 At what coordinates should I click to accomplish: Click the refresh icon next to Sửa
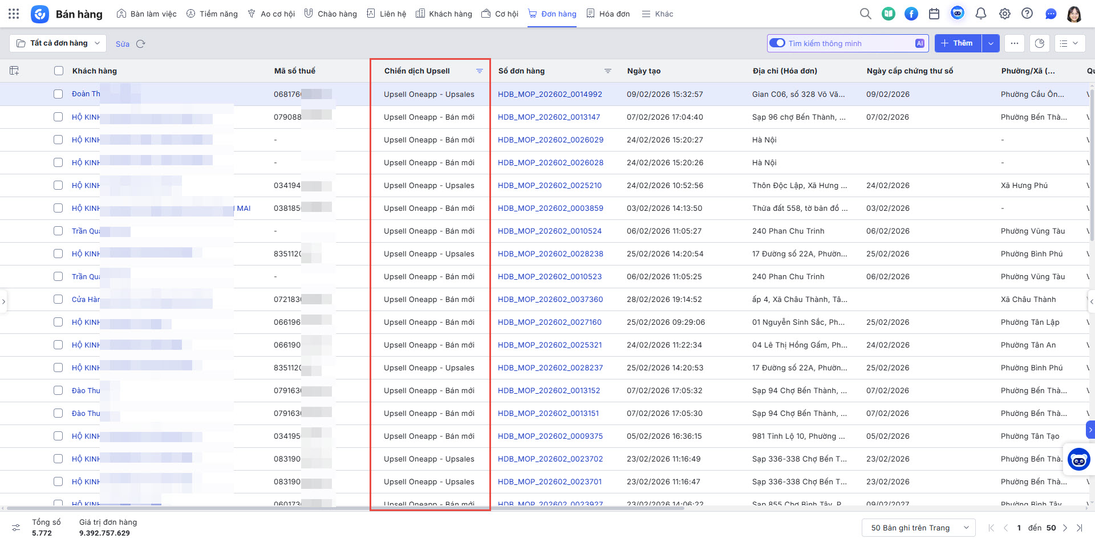point(141,44)
